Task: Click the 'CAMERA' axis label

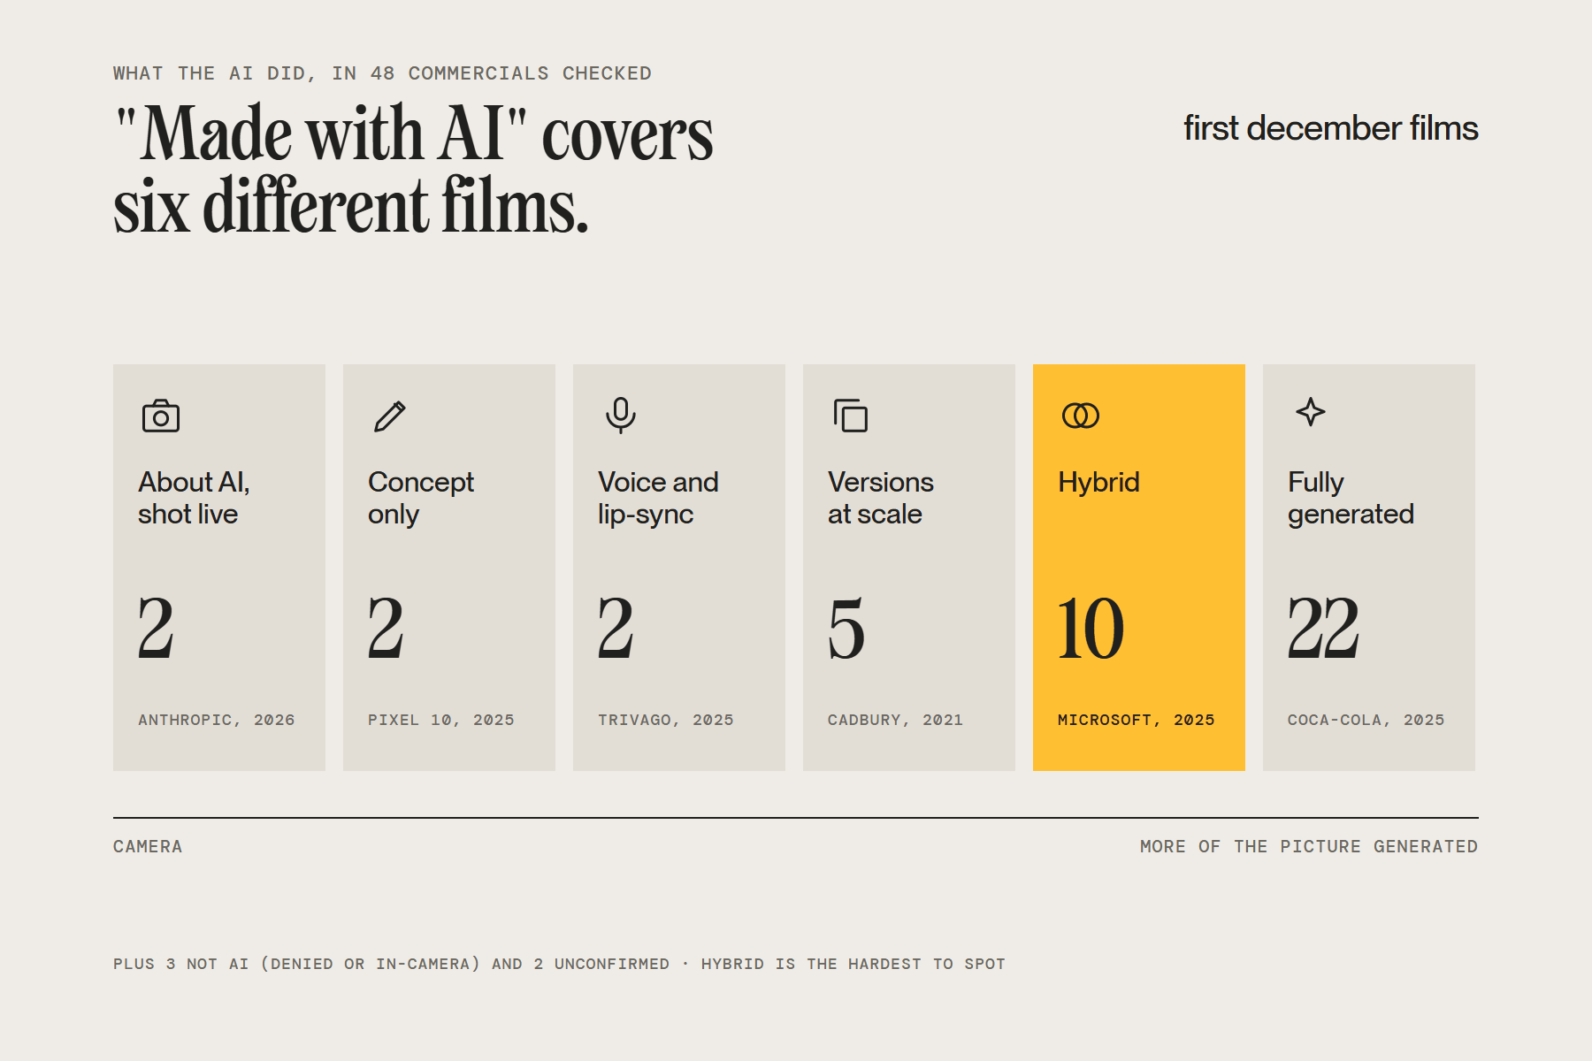Action: (x=148, y=846)
